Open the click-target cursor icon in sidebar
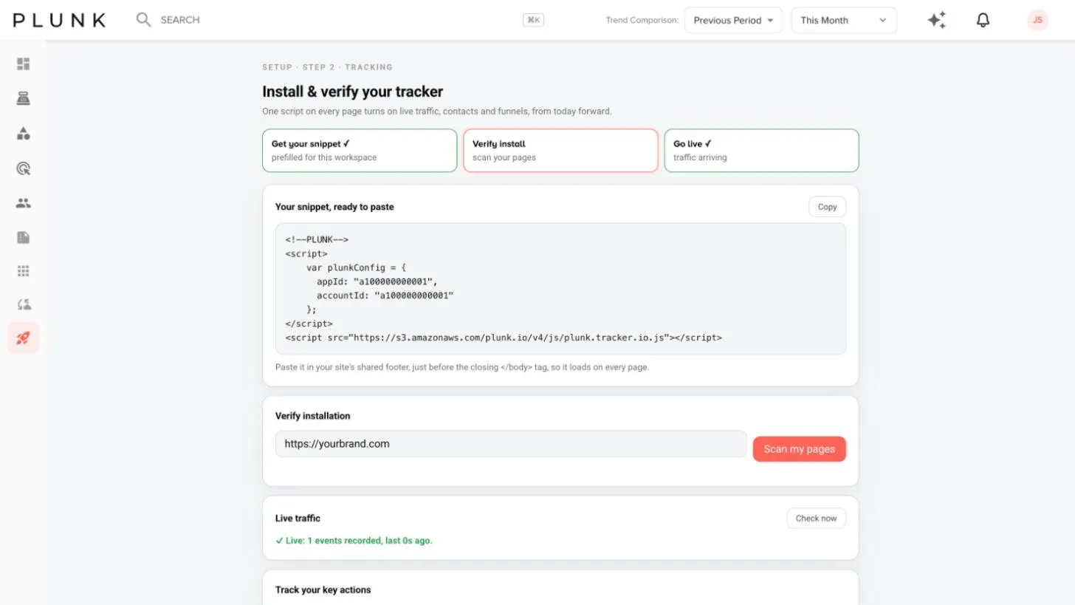 pos(24,168)
